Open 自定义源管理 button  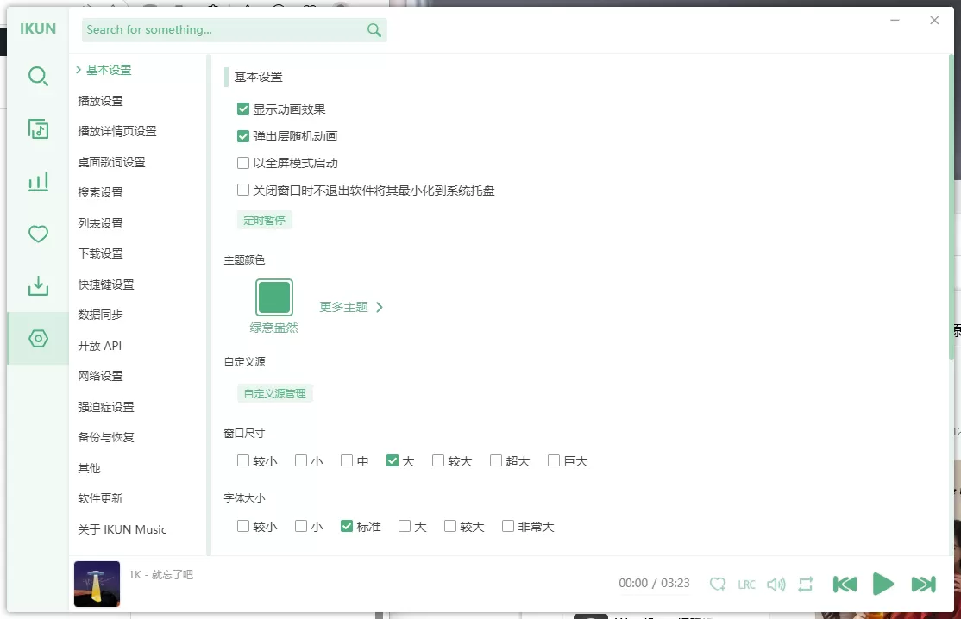coord(274,393)
